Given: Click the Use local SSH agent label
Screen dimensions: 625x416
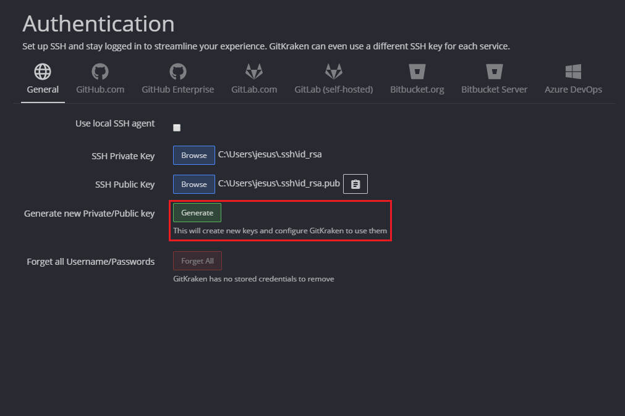Looking at the screenshot, I should [115, 124].
